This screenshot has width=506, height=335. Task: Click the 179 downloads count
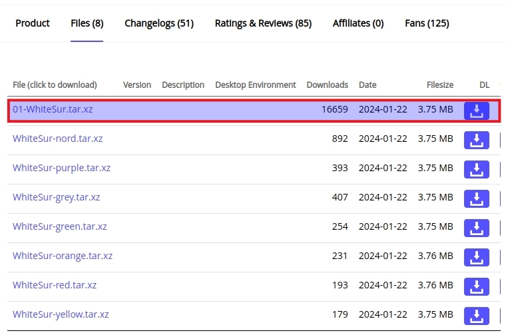click(340, 314)
